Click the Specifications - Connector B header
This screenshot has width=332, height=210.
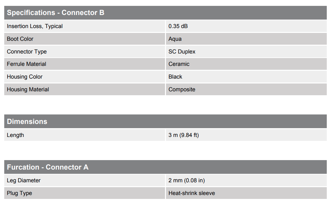click(x=165, y=13)
